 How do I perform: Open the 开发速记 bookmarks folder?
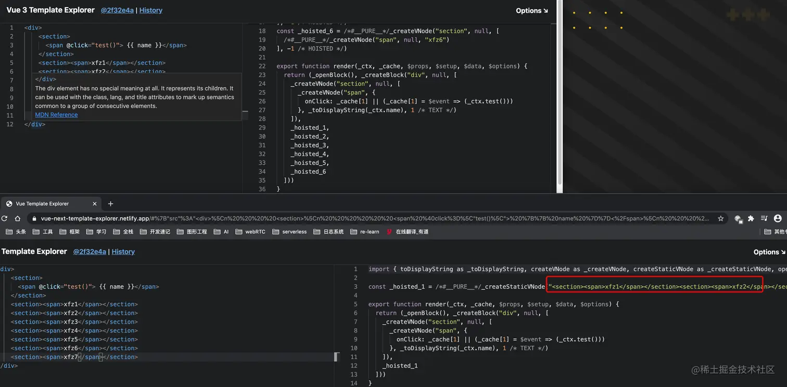155,232
